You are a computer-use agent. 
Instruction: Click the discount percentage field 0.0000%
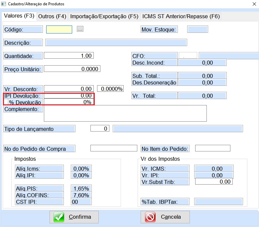(x=110, y=89)
